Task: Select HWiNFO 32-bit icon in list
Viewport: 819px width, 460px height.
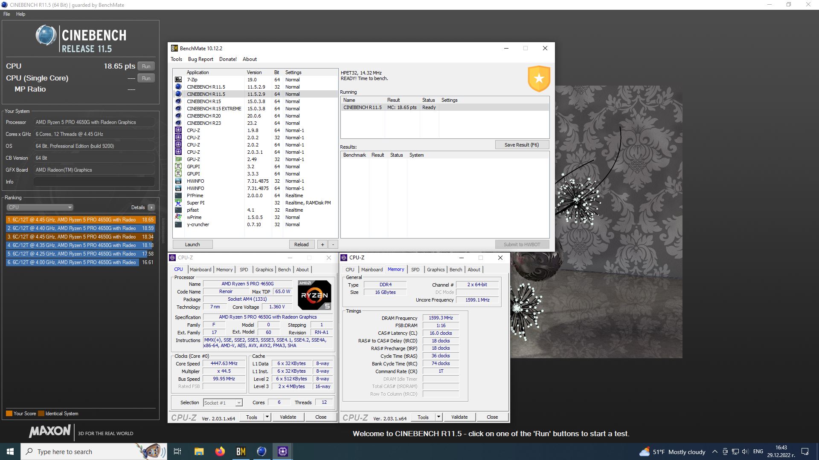Action: tap(178, 181)
